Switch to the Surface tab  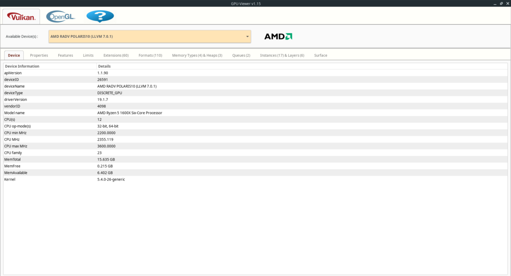click(321, 55)
